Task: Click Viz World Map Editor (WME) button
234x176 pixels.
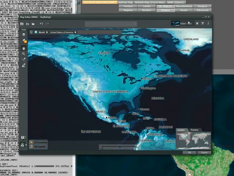Action: coord(100,2)
